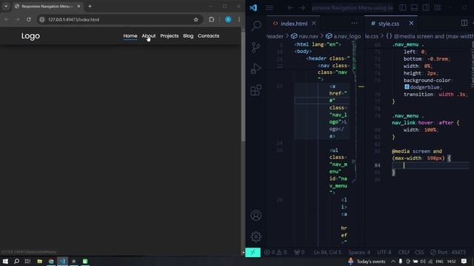This screenshot has height=266, width=474.
Task: Toggle the primary side bar layout icon
Action: (403, 8)
